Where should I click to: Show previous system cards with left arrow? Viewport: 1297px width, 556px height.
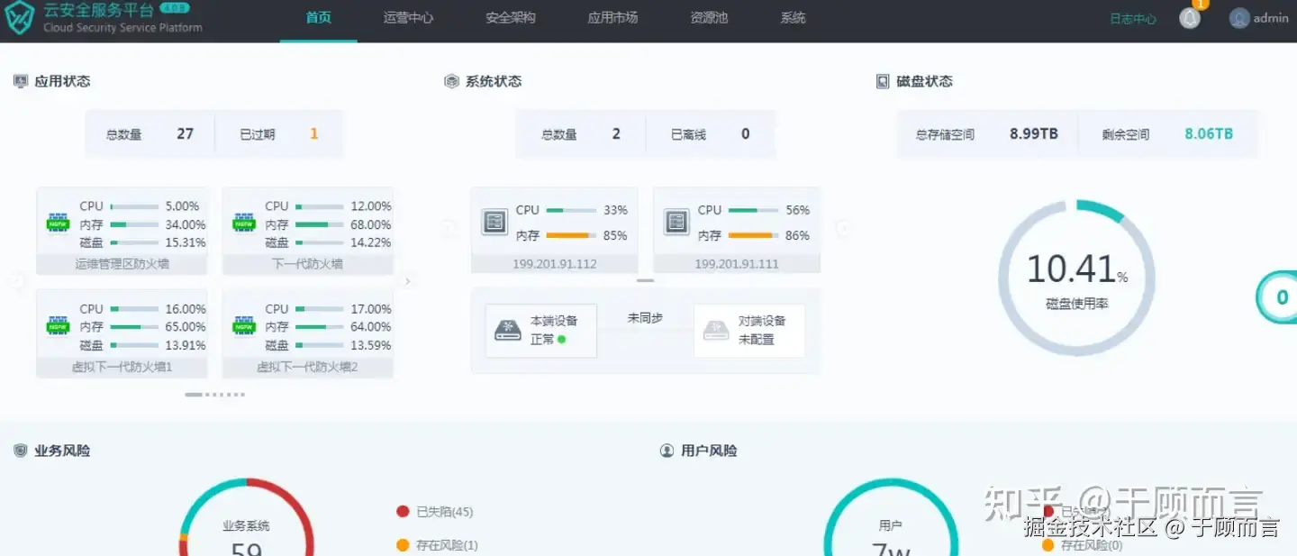448,229
